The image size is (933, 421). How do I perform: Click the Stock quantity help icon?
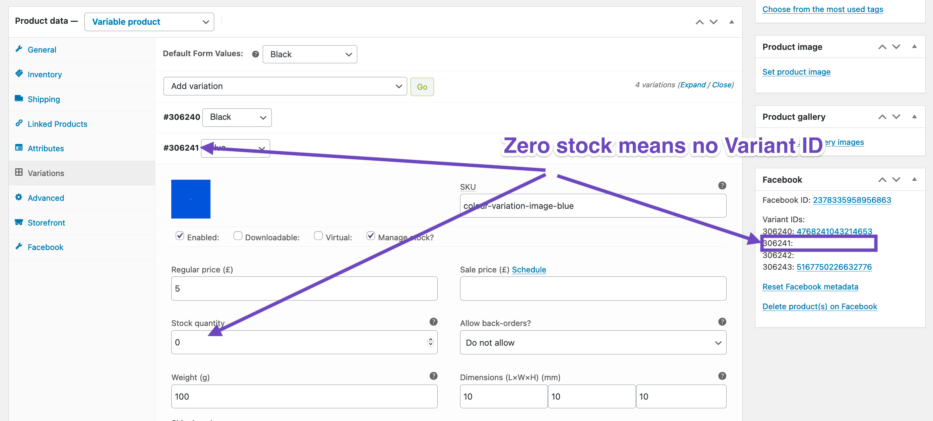(x=433, y=322)
